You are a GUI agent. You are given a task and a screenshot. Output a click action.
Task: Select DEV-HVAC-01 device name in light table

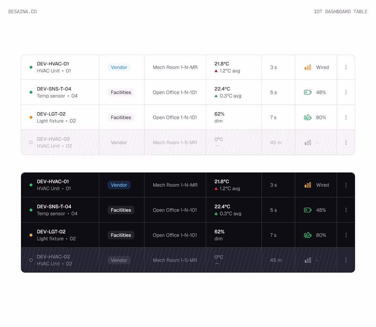tap(53, 64)
